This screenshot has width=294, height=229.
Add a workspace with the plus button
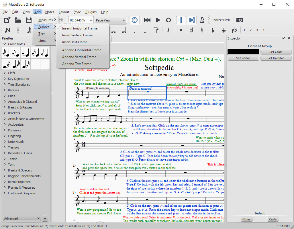click(45, 218)
